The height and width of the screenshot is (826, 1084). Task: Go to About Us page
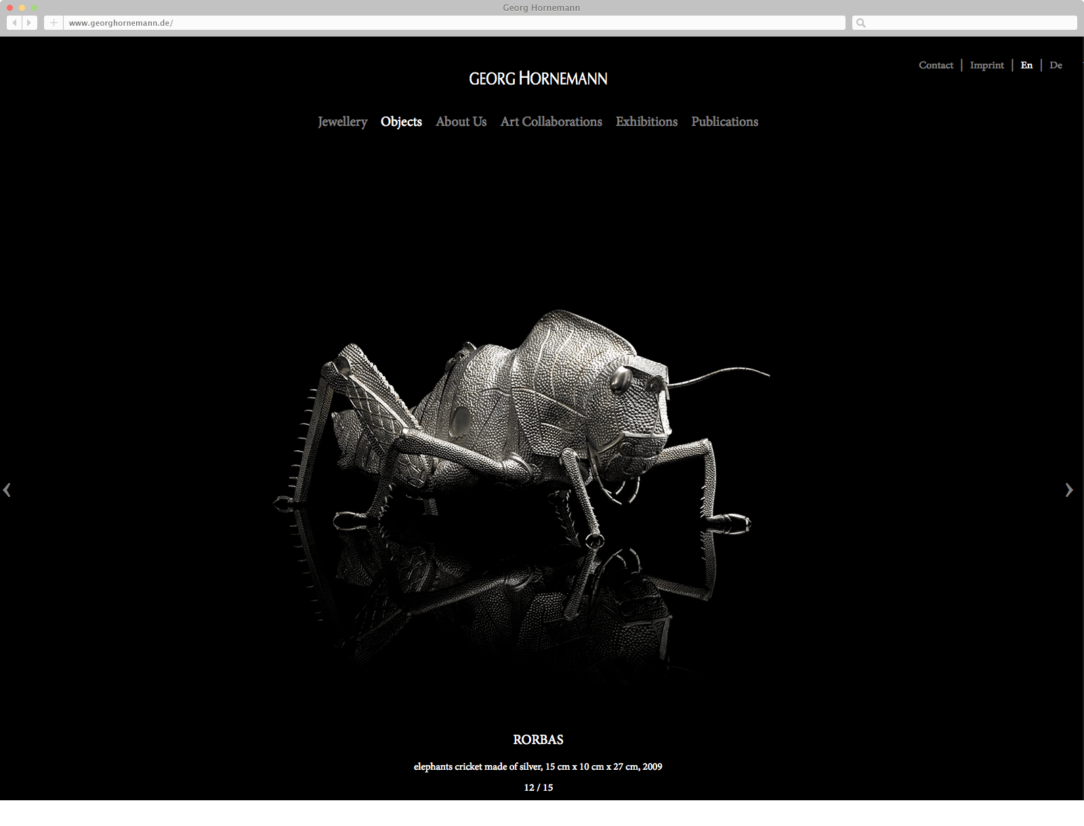coord(461,122)
